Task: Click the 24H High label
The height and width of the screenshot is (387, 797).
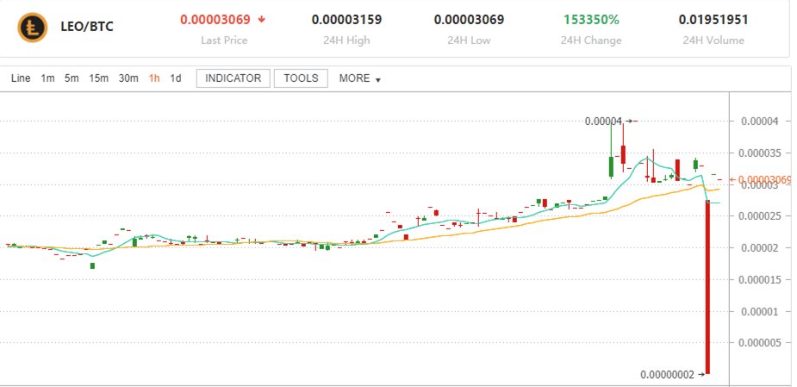Action: [x=346, y=41]
